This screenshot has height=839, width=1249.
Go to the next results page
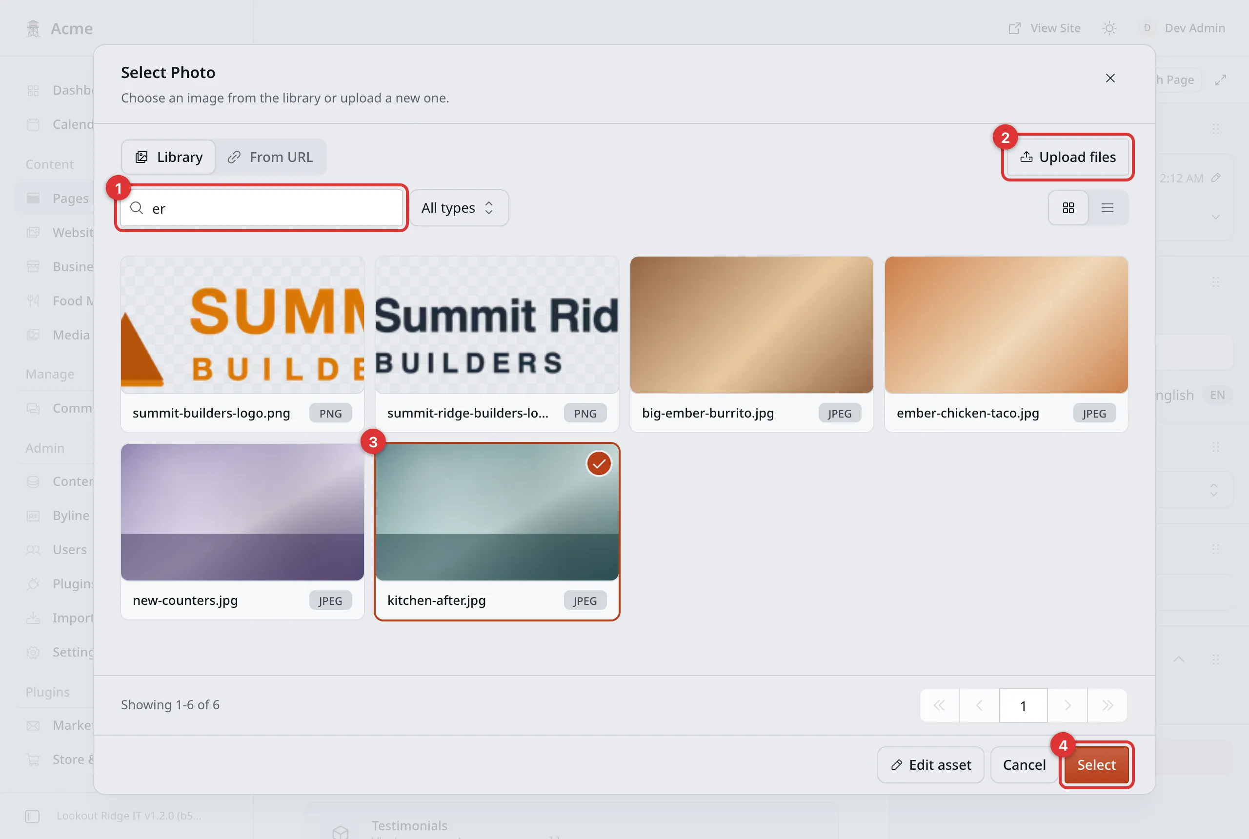click(1068, 705)
